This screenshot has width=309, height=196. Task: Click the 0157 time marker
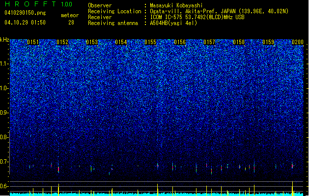pyautogui.click(x=209, y=42)
